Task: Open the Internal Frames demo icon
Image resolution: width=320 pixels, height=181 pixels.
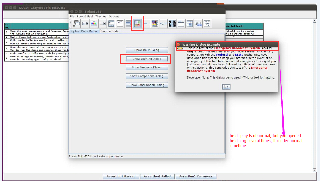Action: pyautogui.click(x=76, y=23)
